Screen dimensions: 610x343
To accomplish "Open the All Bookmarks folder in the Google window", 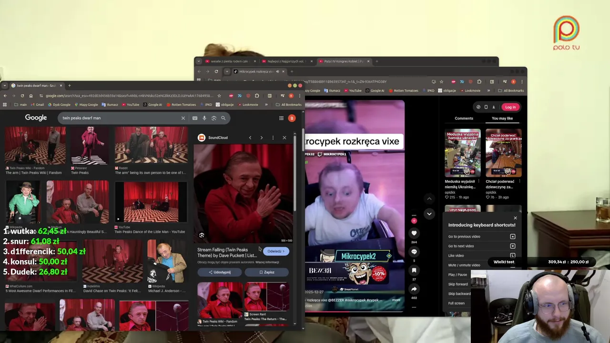I will 289,105.
